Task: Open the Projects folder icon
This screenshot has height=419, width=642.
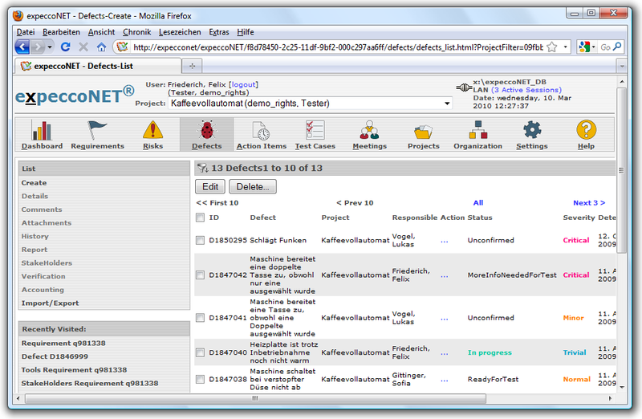Action: (424, 132)
